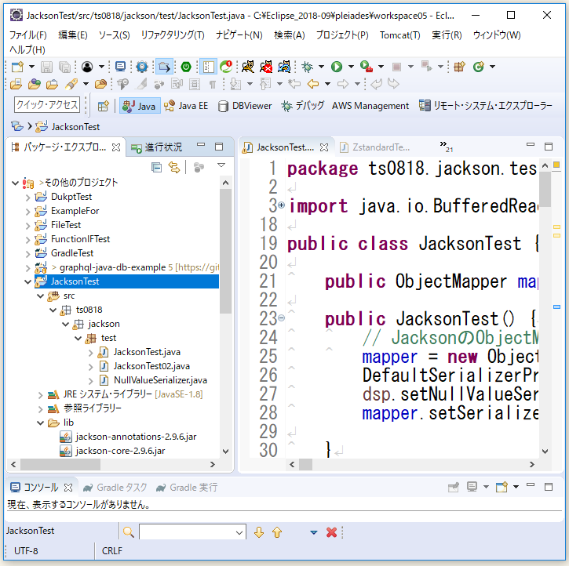
Task: Toggle Link with Editor in Package Explorer
Action: (174, 168)
